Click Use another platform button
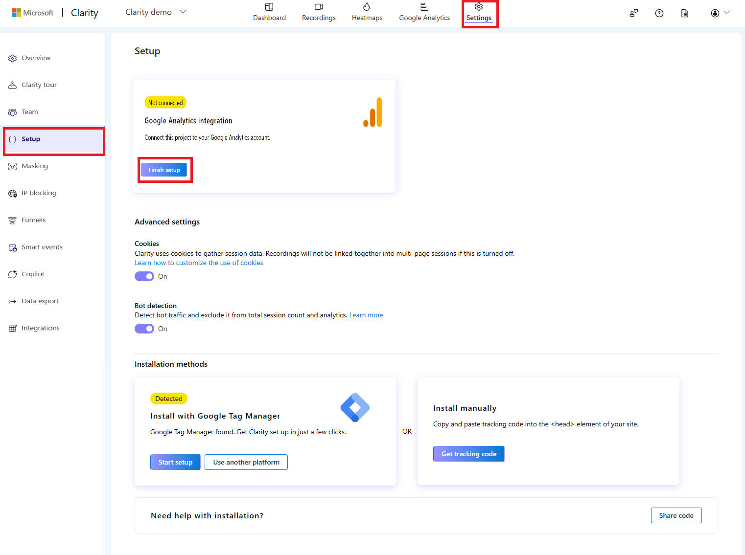Image resolution: width=745 pixels, height=555 pixels. point(246,462)
